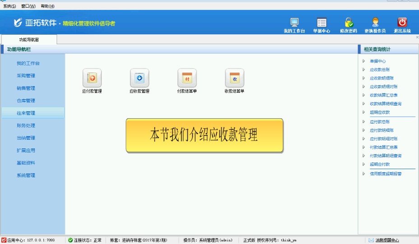Open the 系统(S) menu
This screenshot has width=419, height=244.
coord(9,6)
